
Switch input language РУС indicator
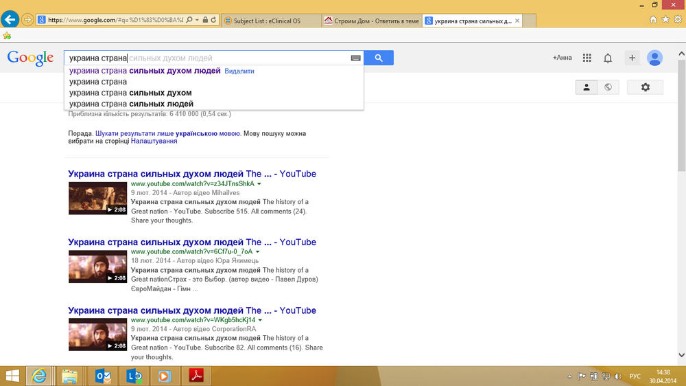(x=635, y=376)
